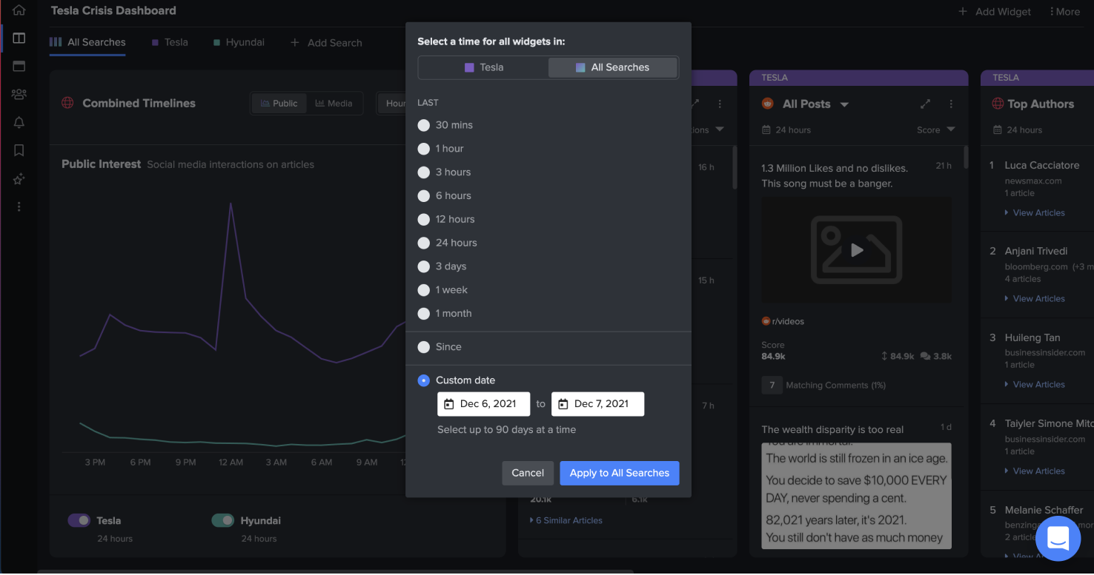
Task: Open the More options menu
Action: point(1064,12)
